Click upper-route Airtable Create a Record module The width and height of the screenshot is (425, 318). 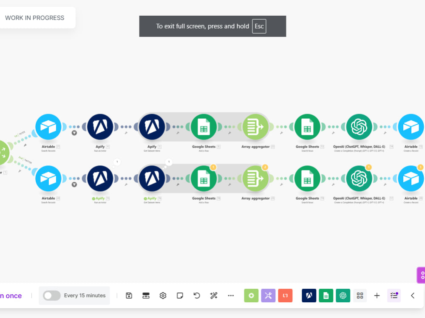tap(411, 127)
